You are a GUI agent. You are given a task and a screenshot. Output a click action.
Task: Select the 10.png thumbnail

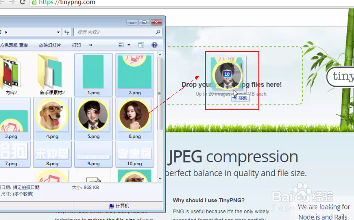click(x=135, y=154)
